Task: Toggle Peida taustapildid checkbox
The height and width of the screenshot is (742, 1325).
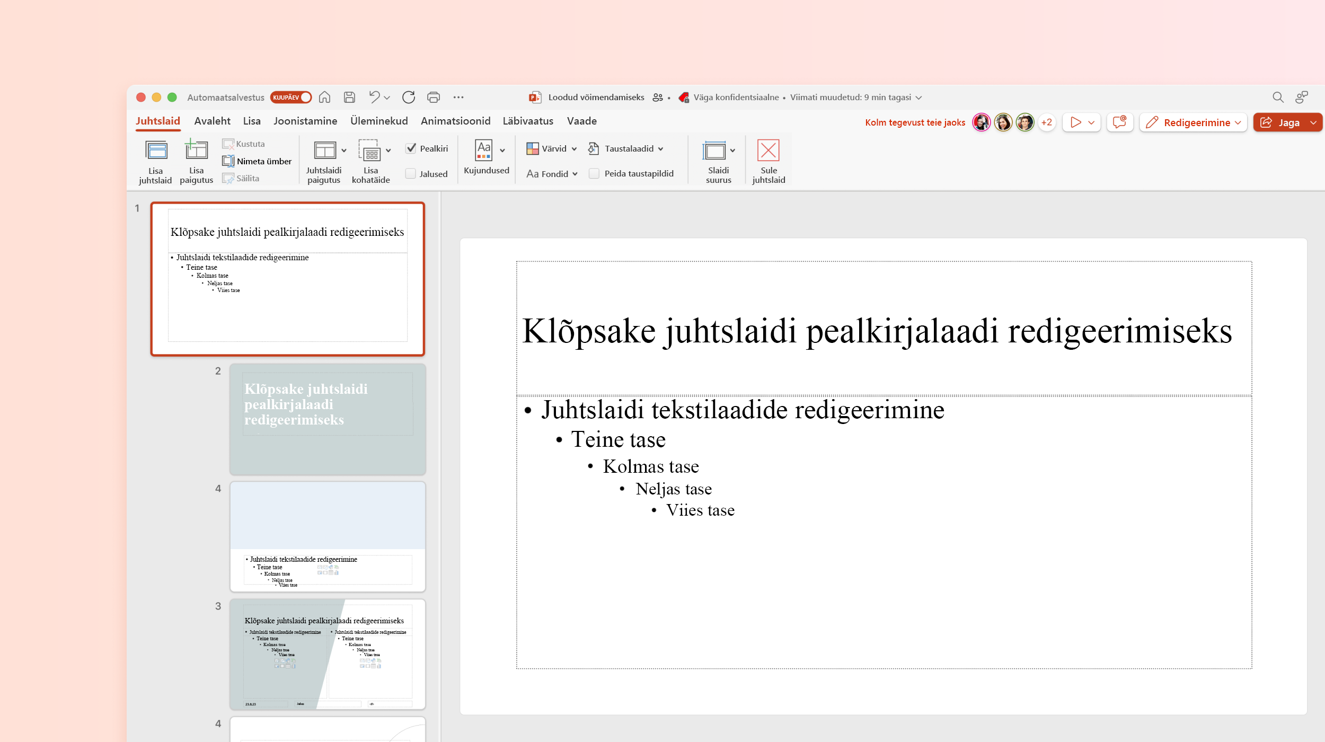Action: pos(593,172)
